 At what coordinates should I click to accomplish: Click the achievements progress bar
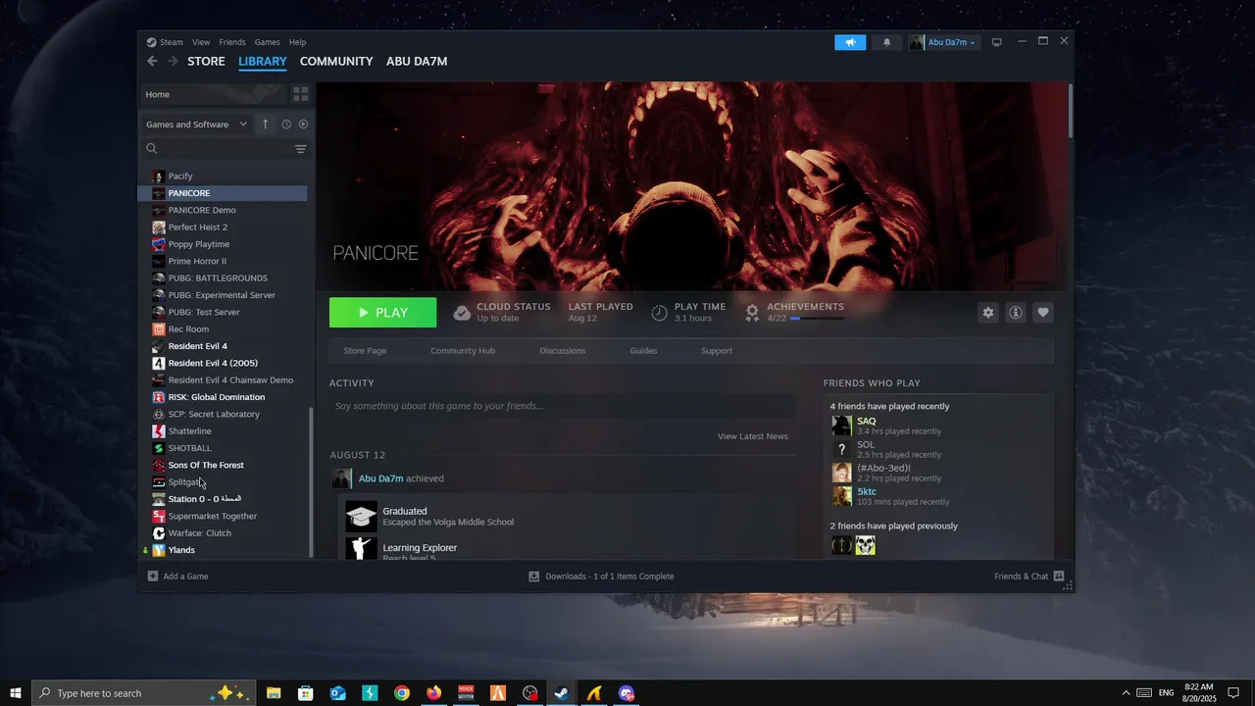(817, 319)
